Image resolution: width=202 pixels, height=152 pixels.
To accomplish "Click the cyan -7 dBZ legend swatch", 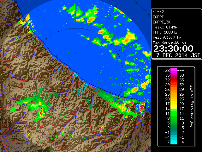I will [174, 142].
